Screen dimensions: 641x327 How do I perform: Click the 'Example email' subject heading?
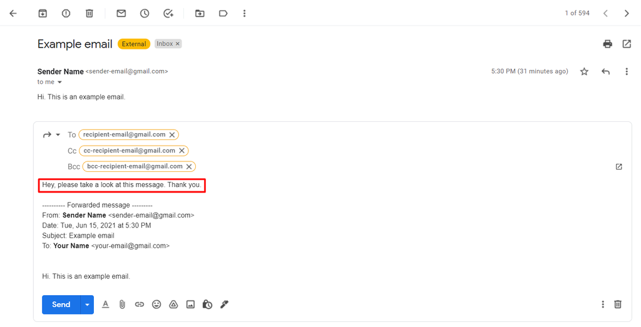click(75, 44)
